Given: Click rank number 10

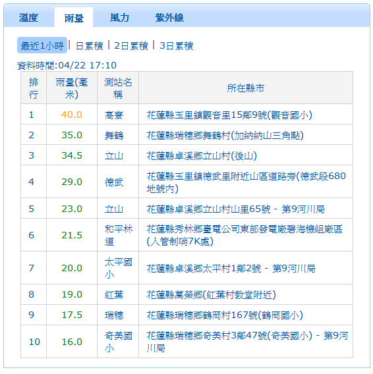Looking at the screenshot, I should [x=34, y=342].
